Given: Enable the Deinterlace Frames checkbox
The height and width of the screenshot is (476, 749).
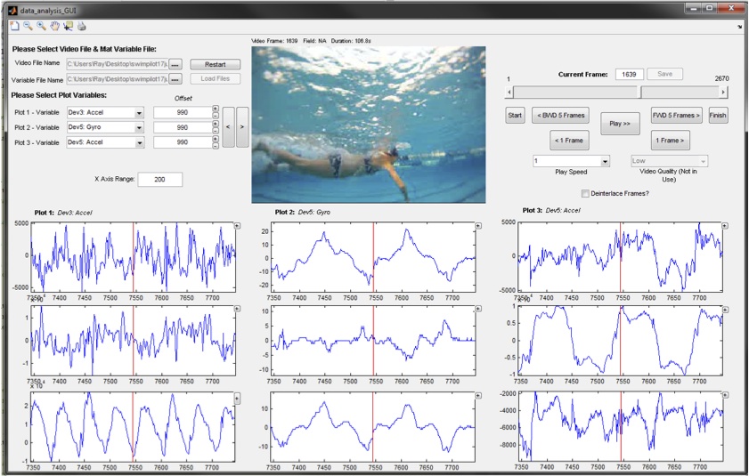Looking at the screenshot, I should point(585,193).
